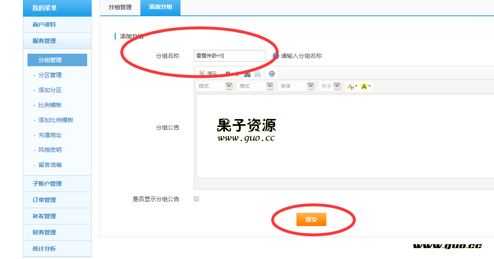Open the 大小 font size dropdown

[330, 86]
